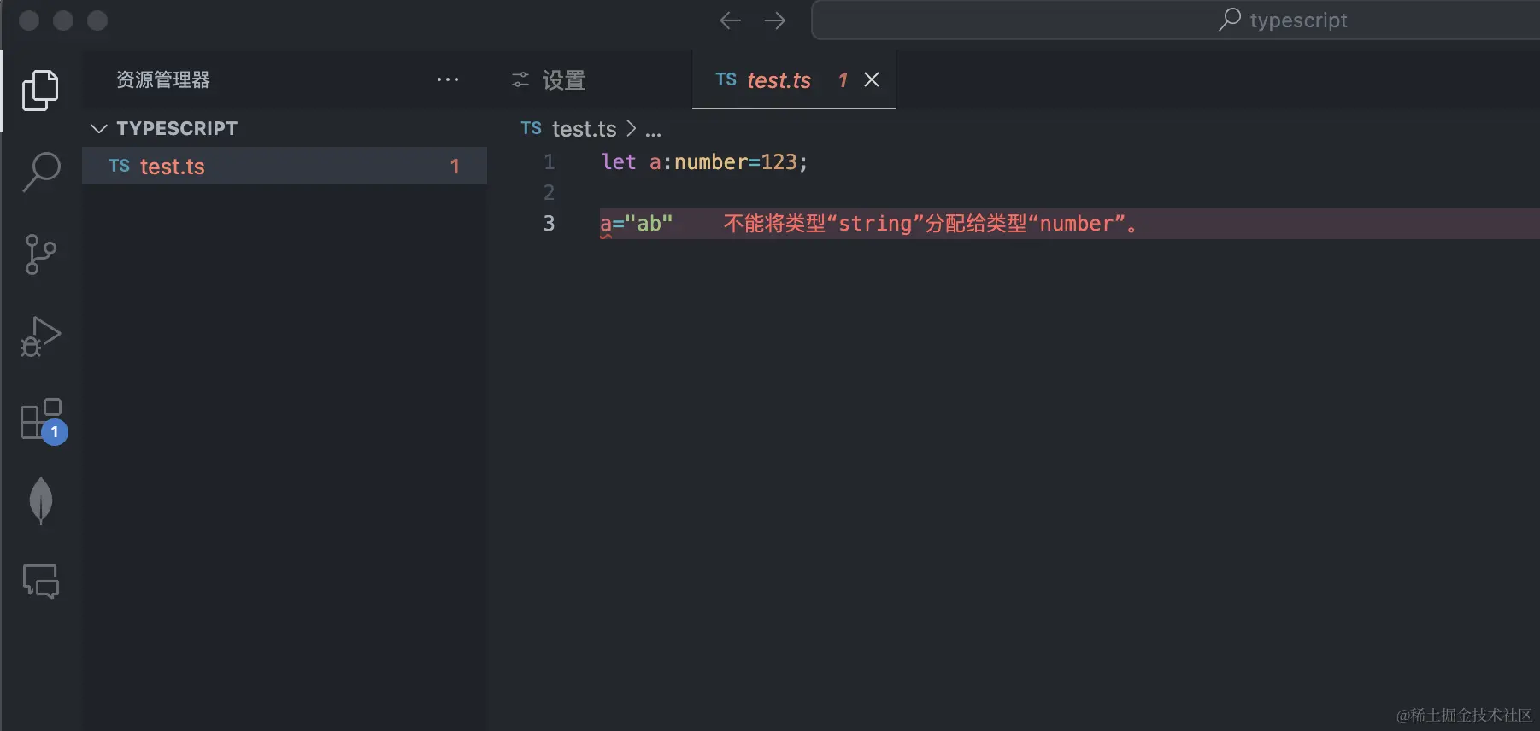Switch to the 设置 settings tab
Image resolution: width=1540 pixels, height=731 pixels.
pos(549,80)
